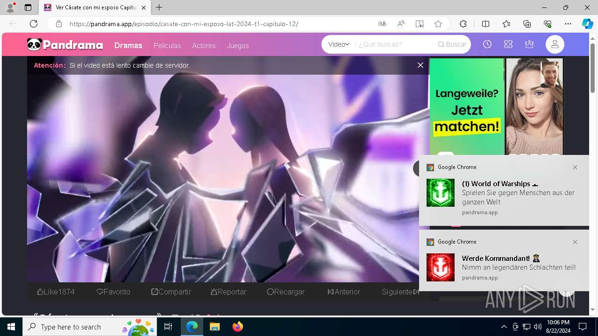The width and height of the screenshot is (598, 336).
Task: Click the Buscar search button
Action: coord(452,44)
